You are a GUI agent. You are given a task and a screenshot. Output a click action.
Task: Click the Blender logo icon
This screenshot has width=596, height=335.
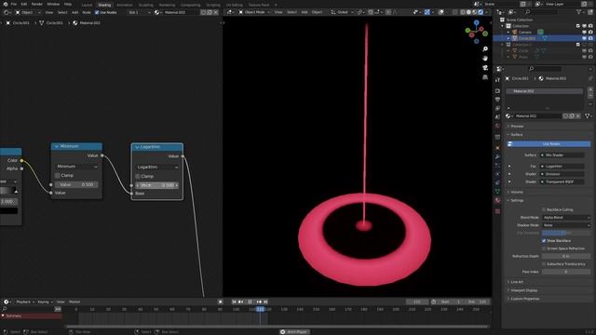click(x=6, y=4)
